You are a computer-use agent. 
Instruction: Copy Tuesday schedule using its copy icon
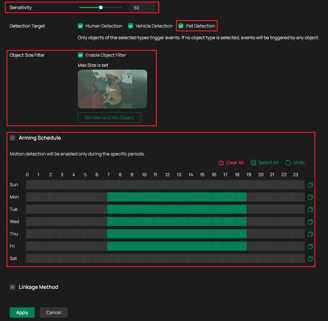pyautogui.click(x=310, y=209)
